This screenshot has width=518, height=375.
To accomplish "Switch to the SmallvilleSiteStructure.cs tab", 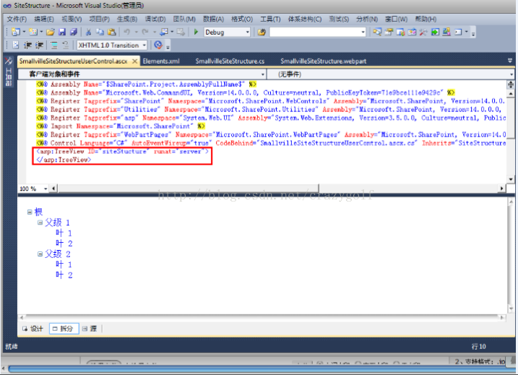I will [x=230, y=61].
